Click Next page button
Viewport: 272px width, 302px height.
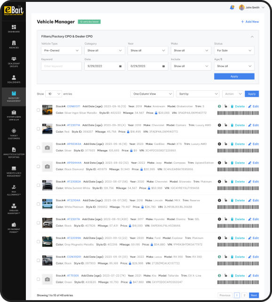tap(254, 295)
